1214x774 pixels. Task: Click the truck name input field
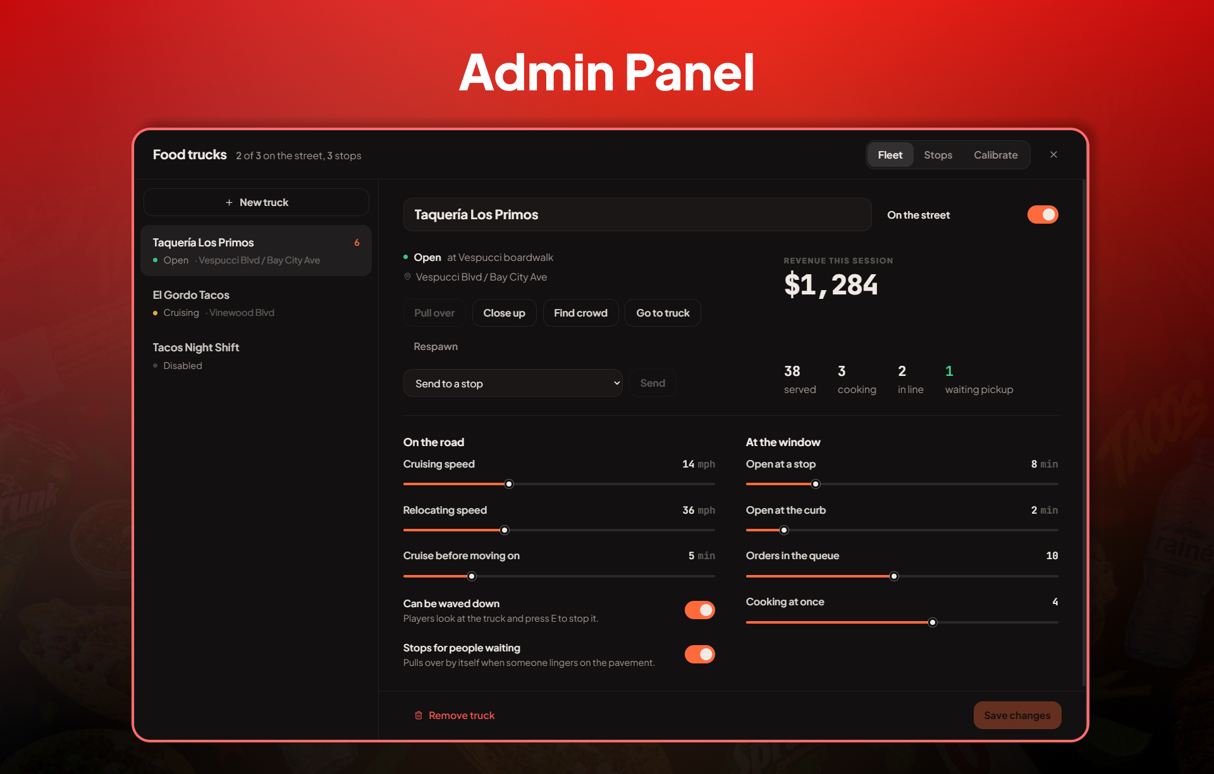pyautogui.click(x=637, y=215)
